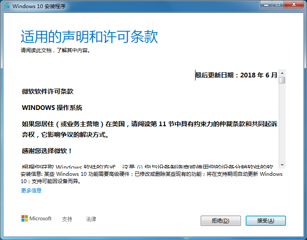Click the Windows 10 setup title bar icon
Viewport: 307px width, 240px height.
pos(7,6)
